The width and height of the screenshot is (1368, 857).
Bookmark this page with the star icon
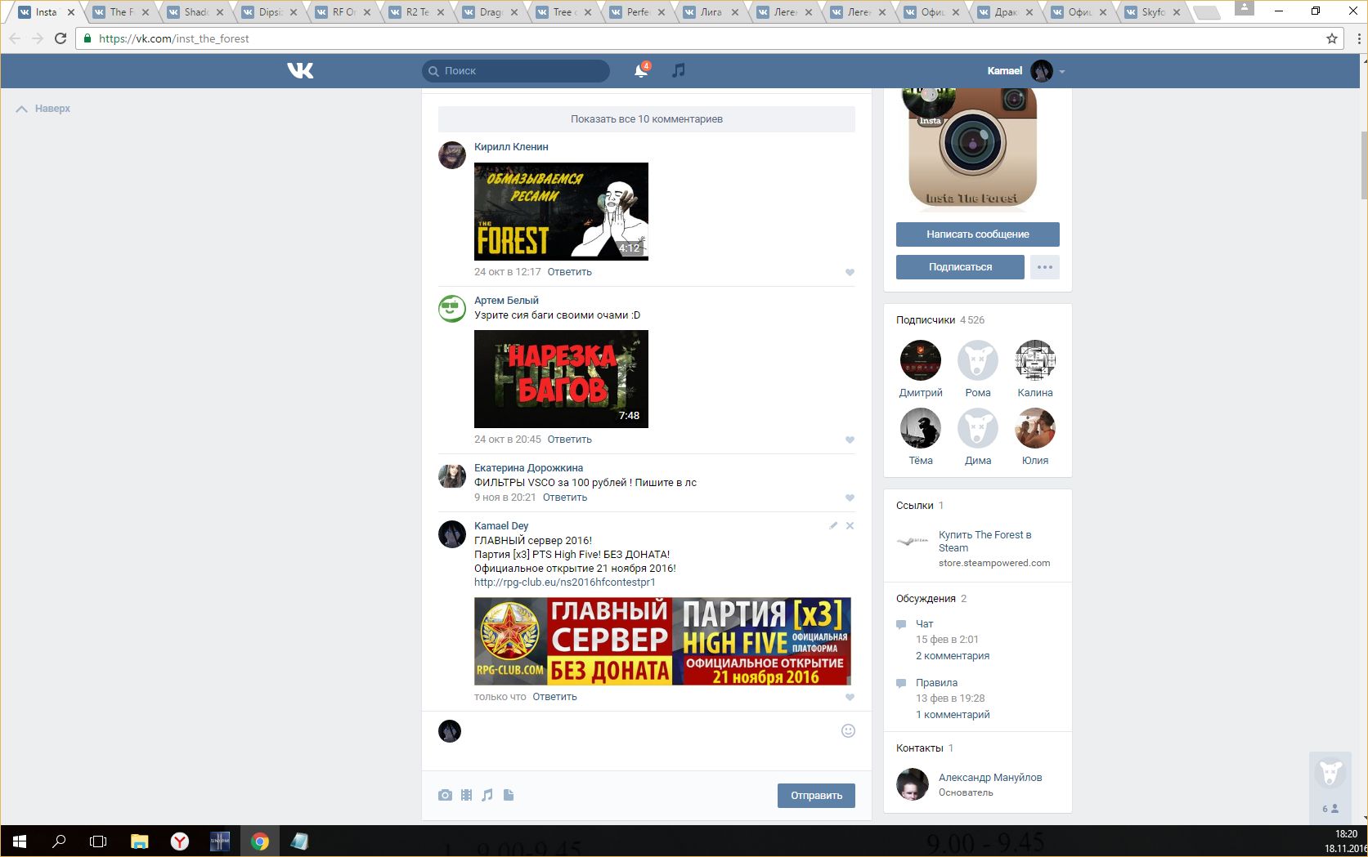click(x=1332, y=38)
